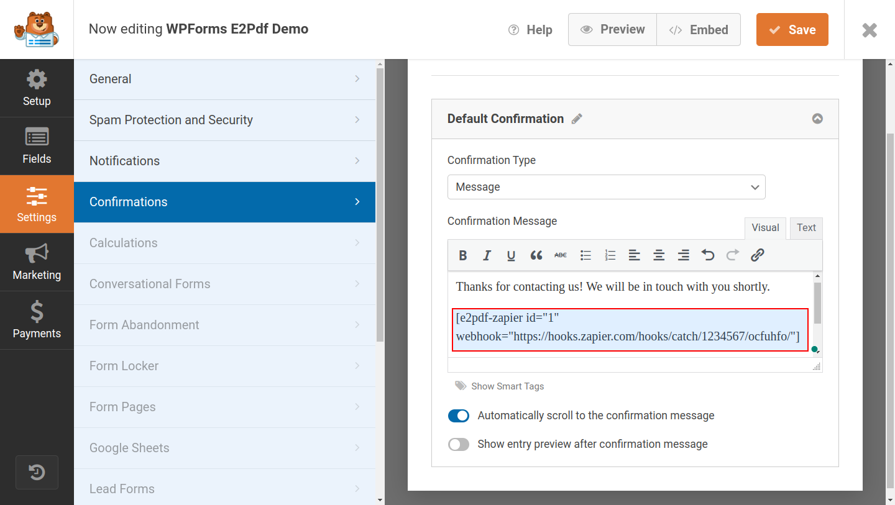Center align text in the editor
Viewport: 895px width, 505px height.
tap(659, 255)
